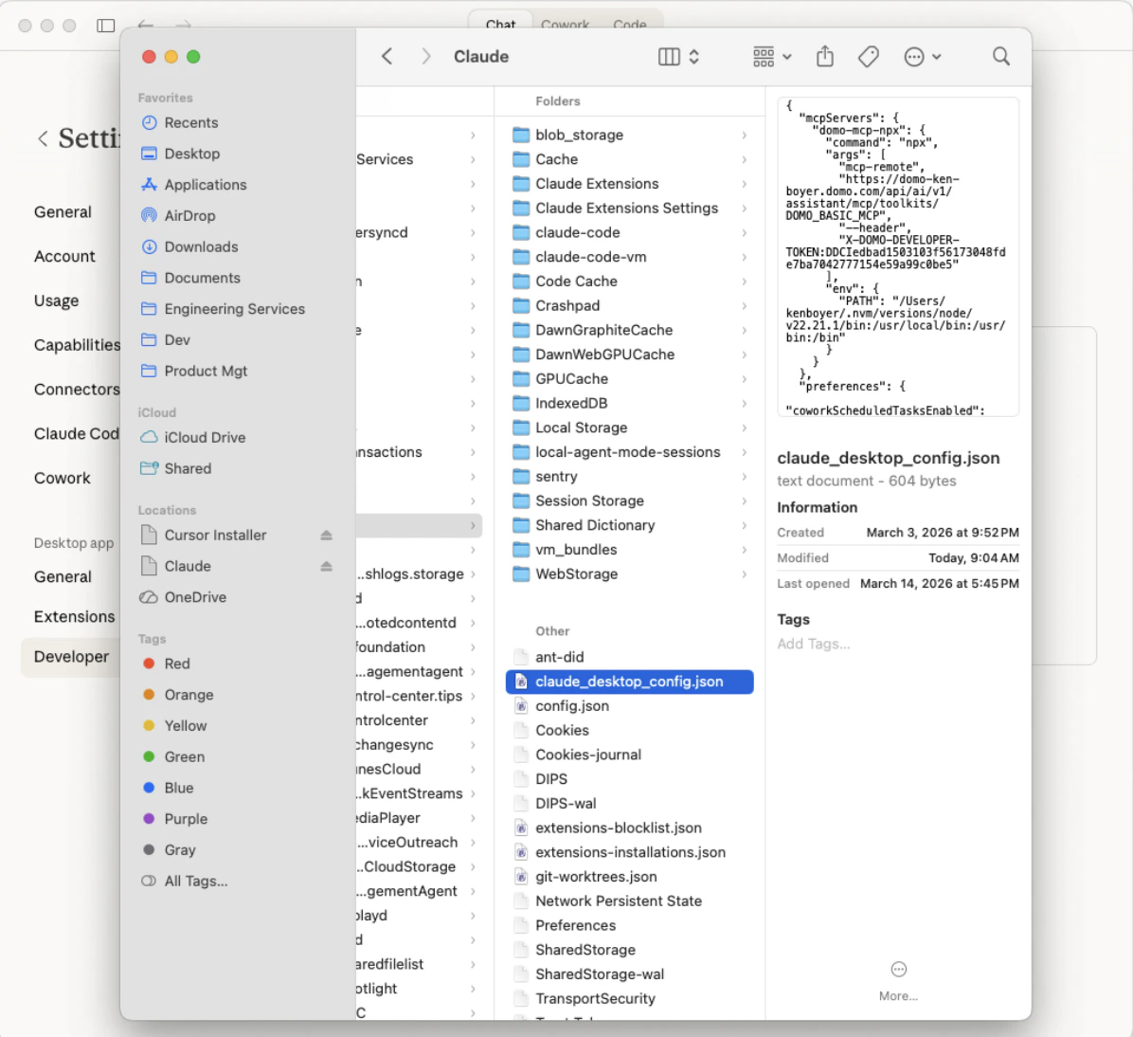Select extensions-installations.json
Image resolution: width=1133 pixels, height=1037 pixels.
click(629, 852)
